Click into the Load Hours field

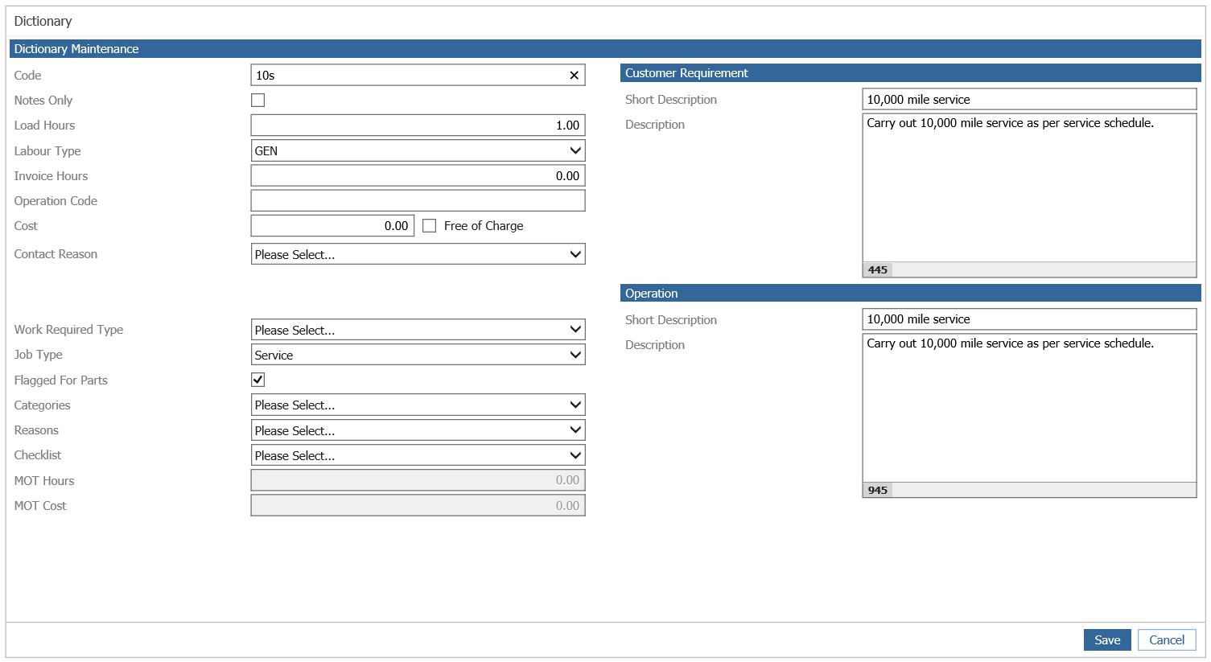418,125
